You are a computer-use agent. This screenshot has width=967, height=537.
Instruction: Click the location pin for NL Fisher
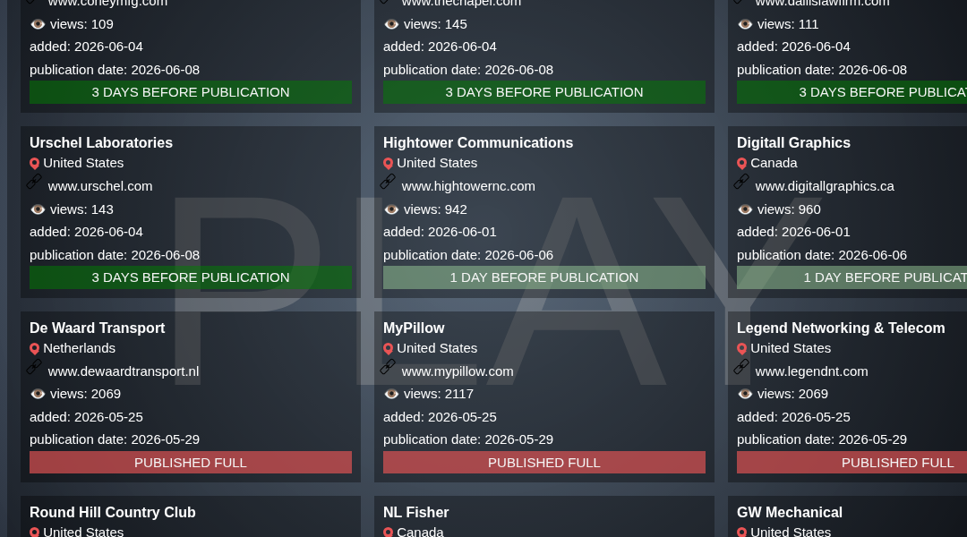pyautogui.click(x=388, y=532)
